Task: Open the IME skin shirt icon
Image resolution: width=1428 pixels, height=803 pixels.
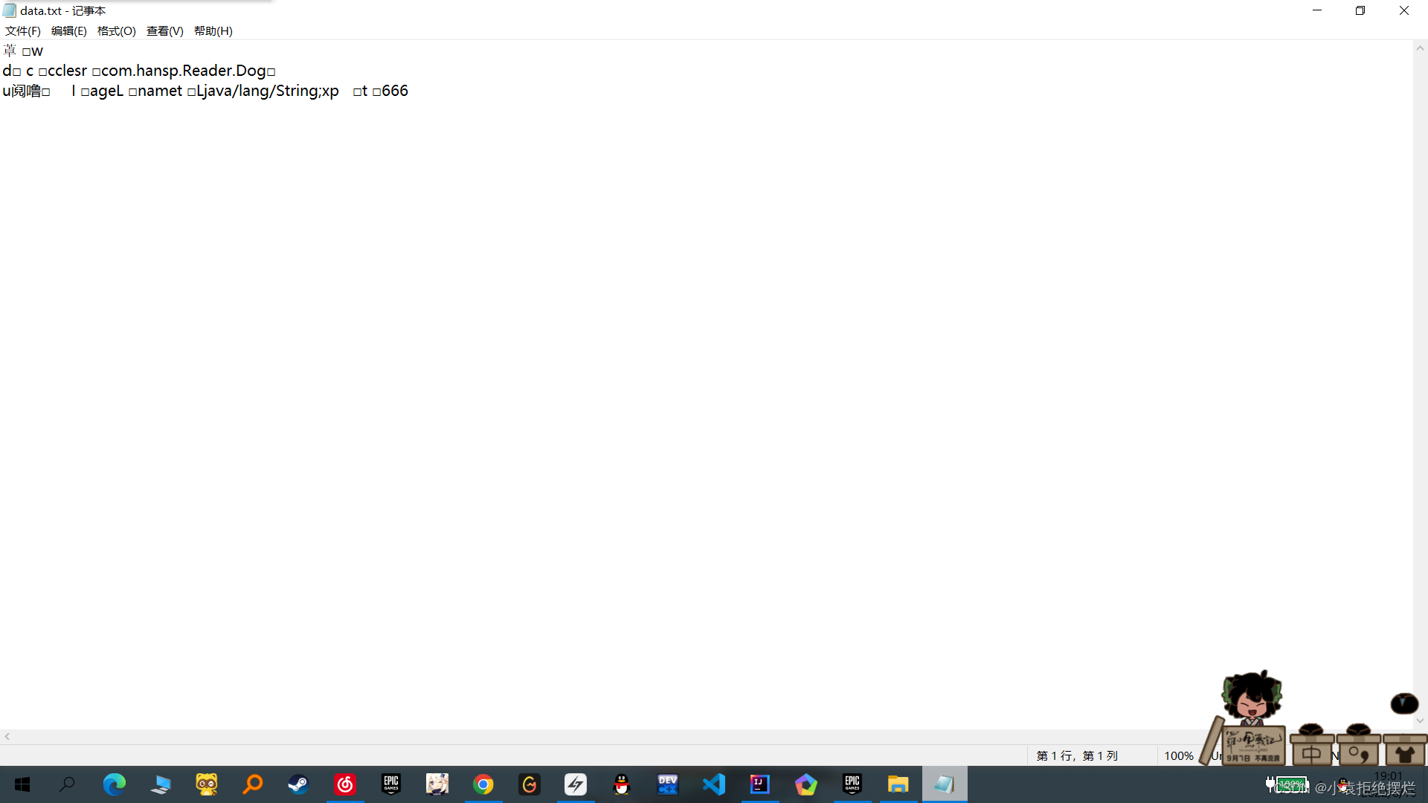Action: [1404, 753]
